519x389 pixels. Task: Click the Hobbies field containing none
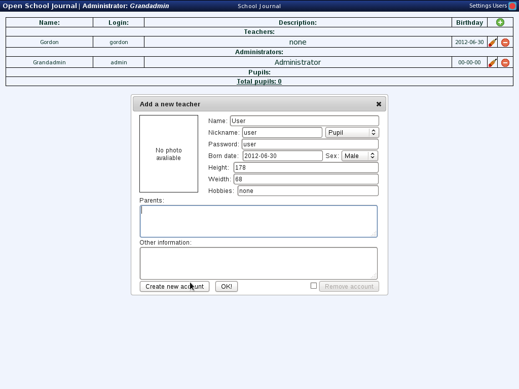coord(307,190)
